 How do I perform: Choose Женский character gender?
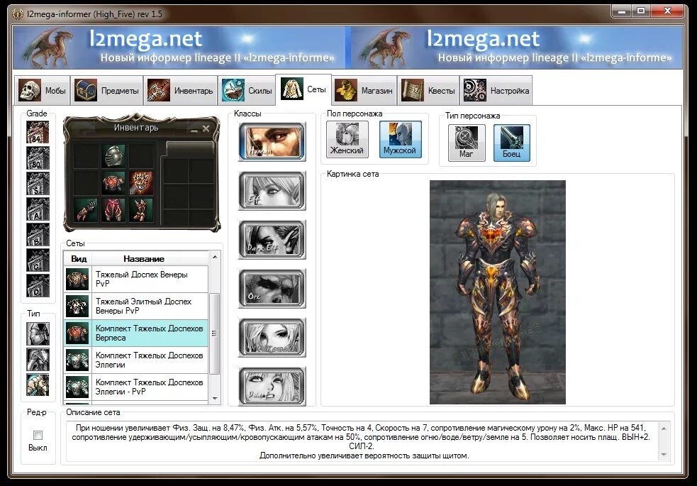point(347,139)
